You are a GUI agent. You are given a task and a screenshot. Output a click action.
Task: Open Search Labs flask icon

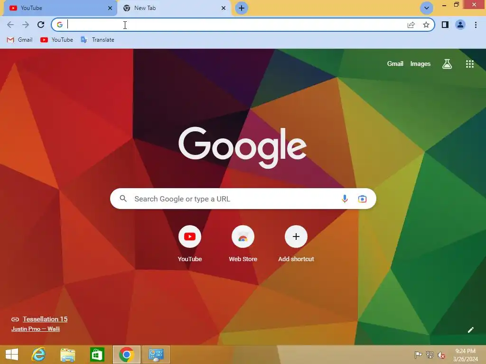447,64
